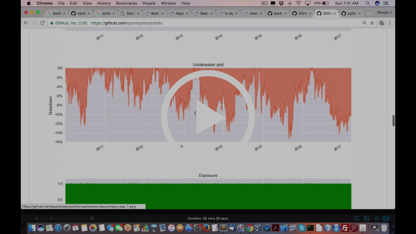Open the Dropbox menu bar icon
Screen dimensions: 416x234
pos(281,3)
